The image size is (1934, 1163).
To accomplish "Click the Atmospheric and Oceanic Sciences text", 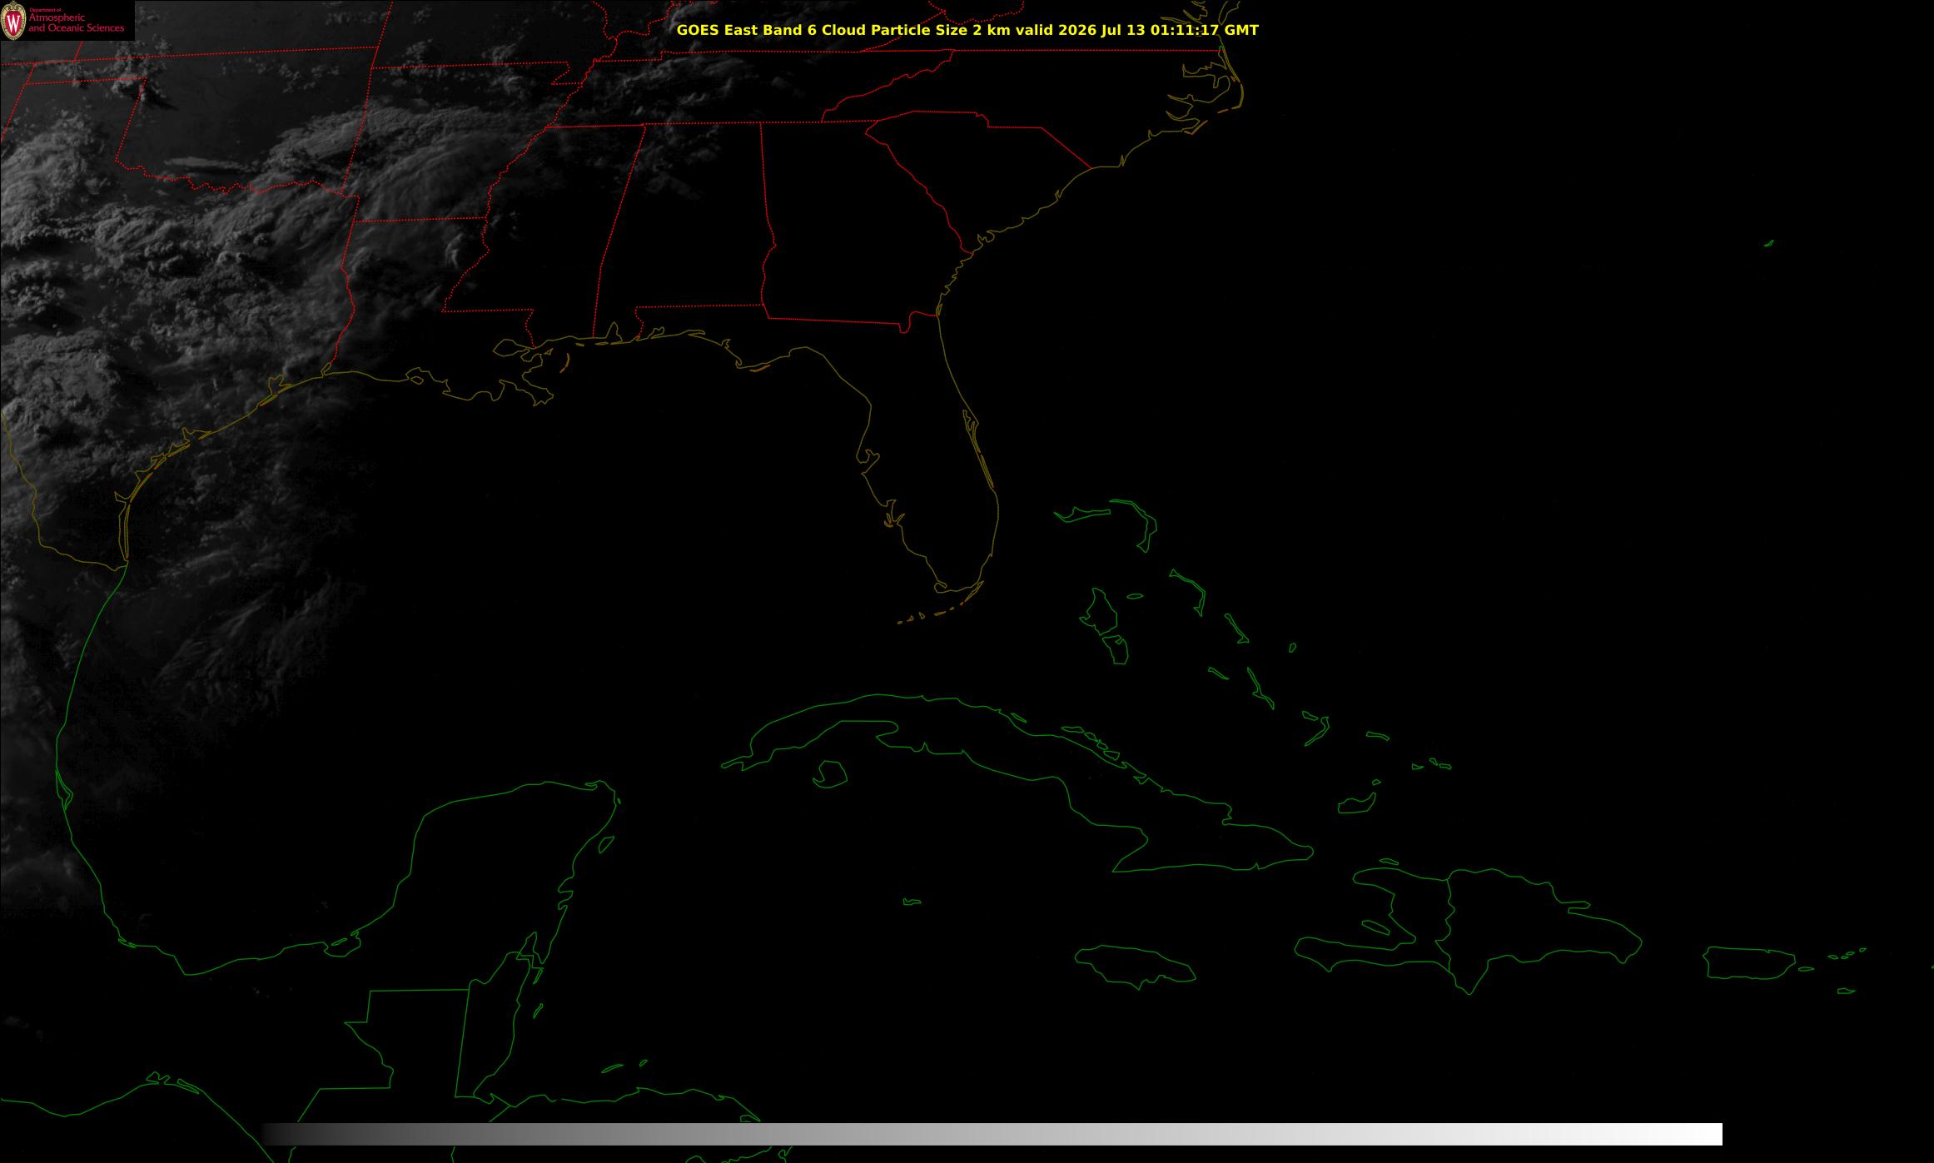I will pyautogui.click(x=76, y=22).
